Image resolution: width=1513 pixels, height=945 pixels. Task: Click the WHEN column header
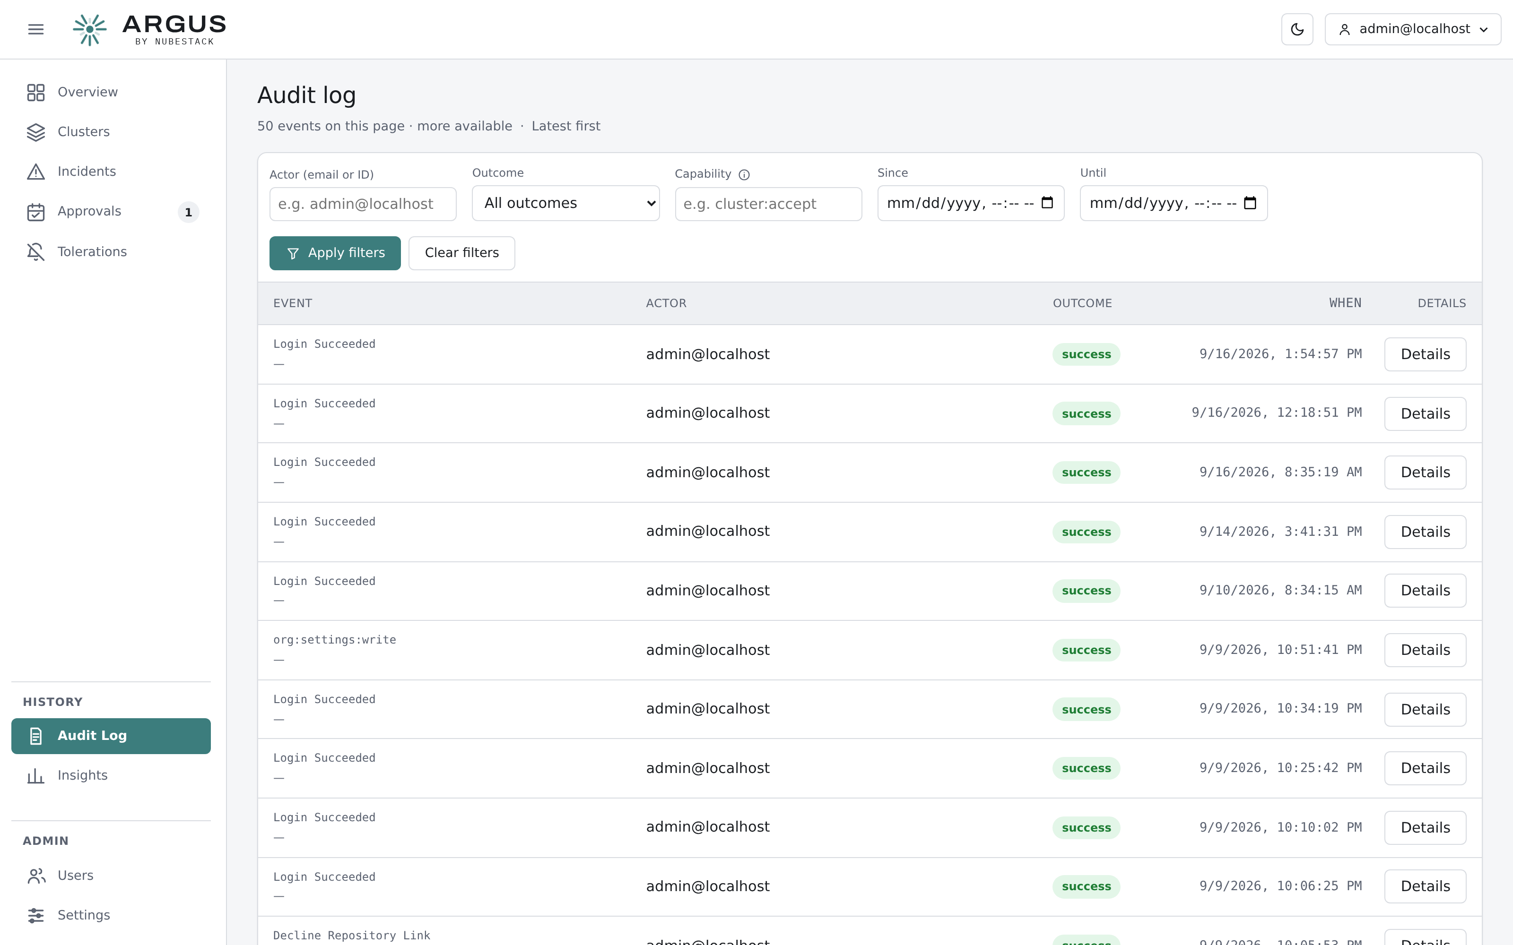click(1345, 303)
